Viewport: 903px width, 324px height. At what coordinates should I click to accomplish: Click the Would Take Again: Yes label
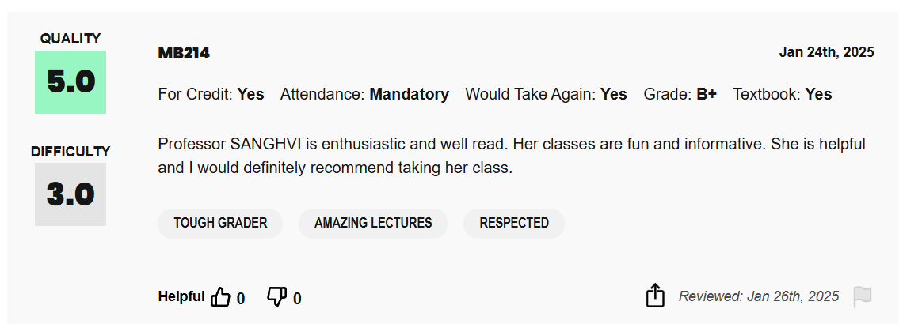coord(546,94)
